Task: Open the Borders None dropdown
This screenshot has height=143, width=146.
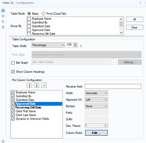Action: (x=96, y=106)
